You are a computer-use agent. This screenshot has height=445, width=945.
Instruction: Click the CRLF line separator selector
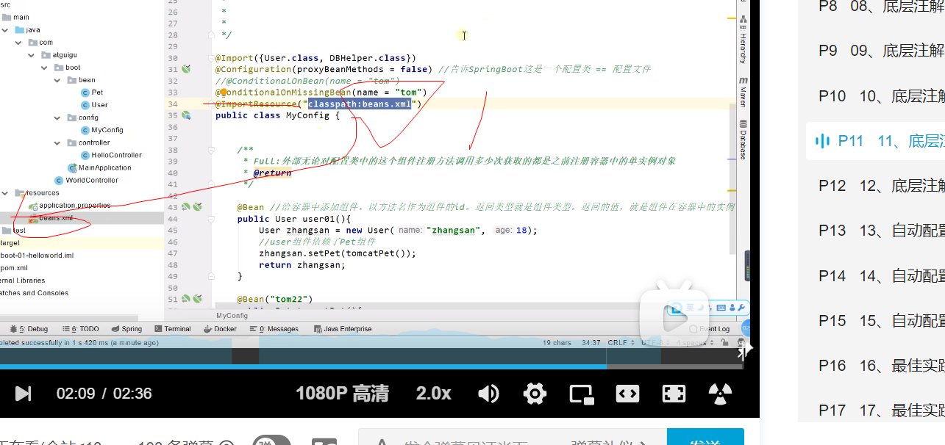[619, 343]
